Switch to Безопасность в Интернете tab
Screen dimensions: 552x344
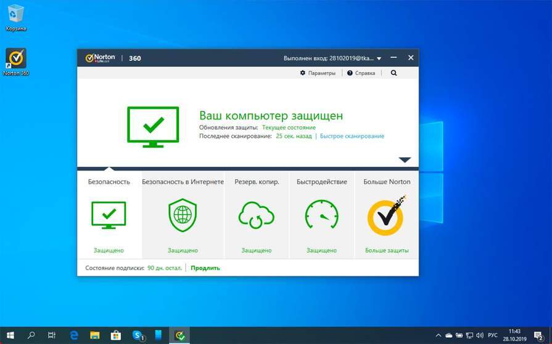(x=183, y=182)
